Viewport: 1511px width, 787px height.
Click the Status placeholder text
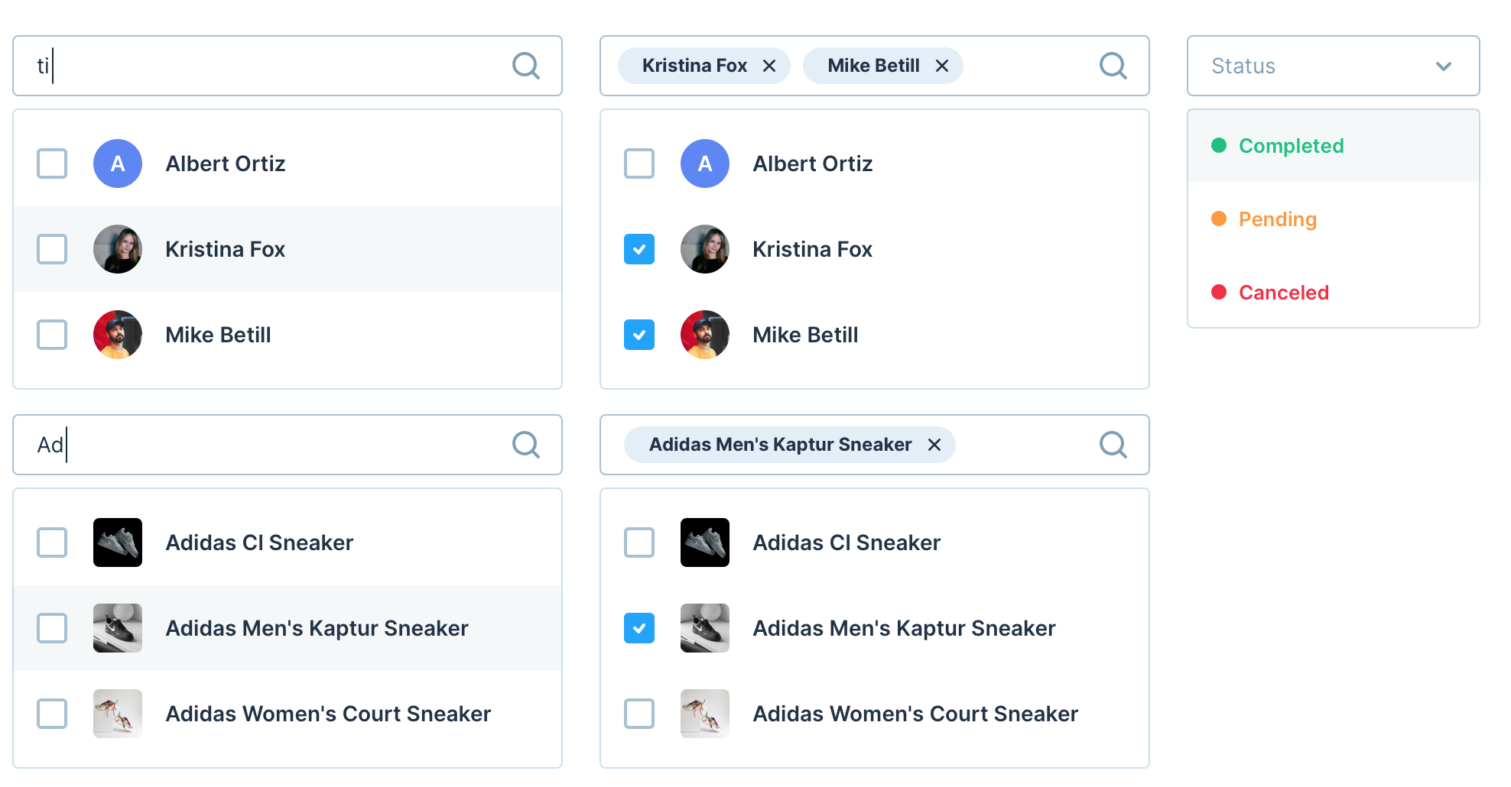click(x=1243, y=66)
